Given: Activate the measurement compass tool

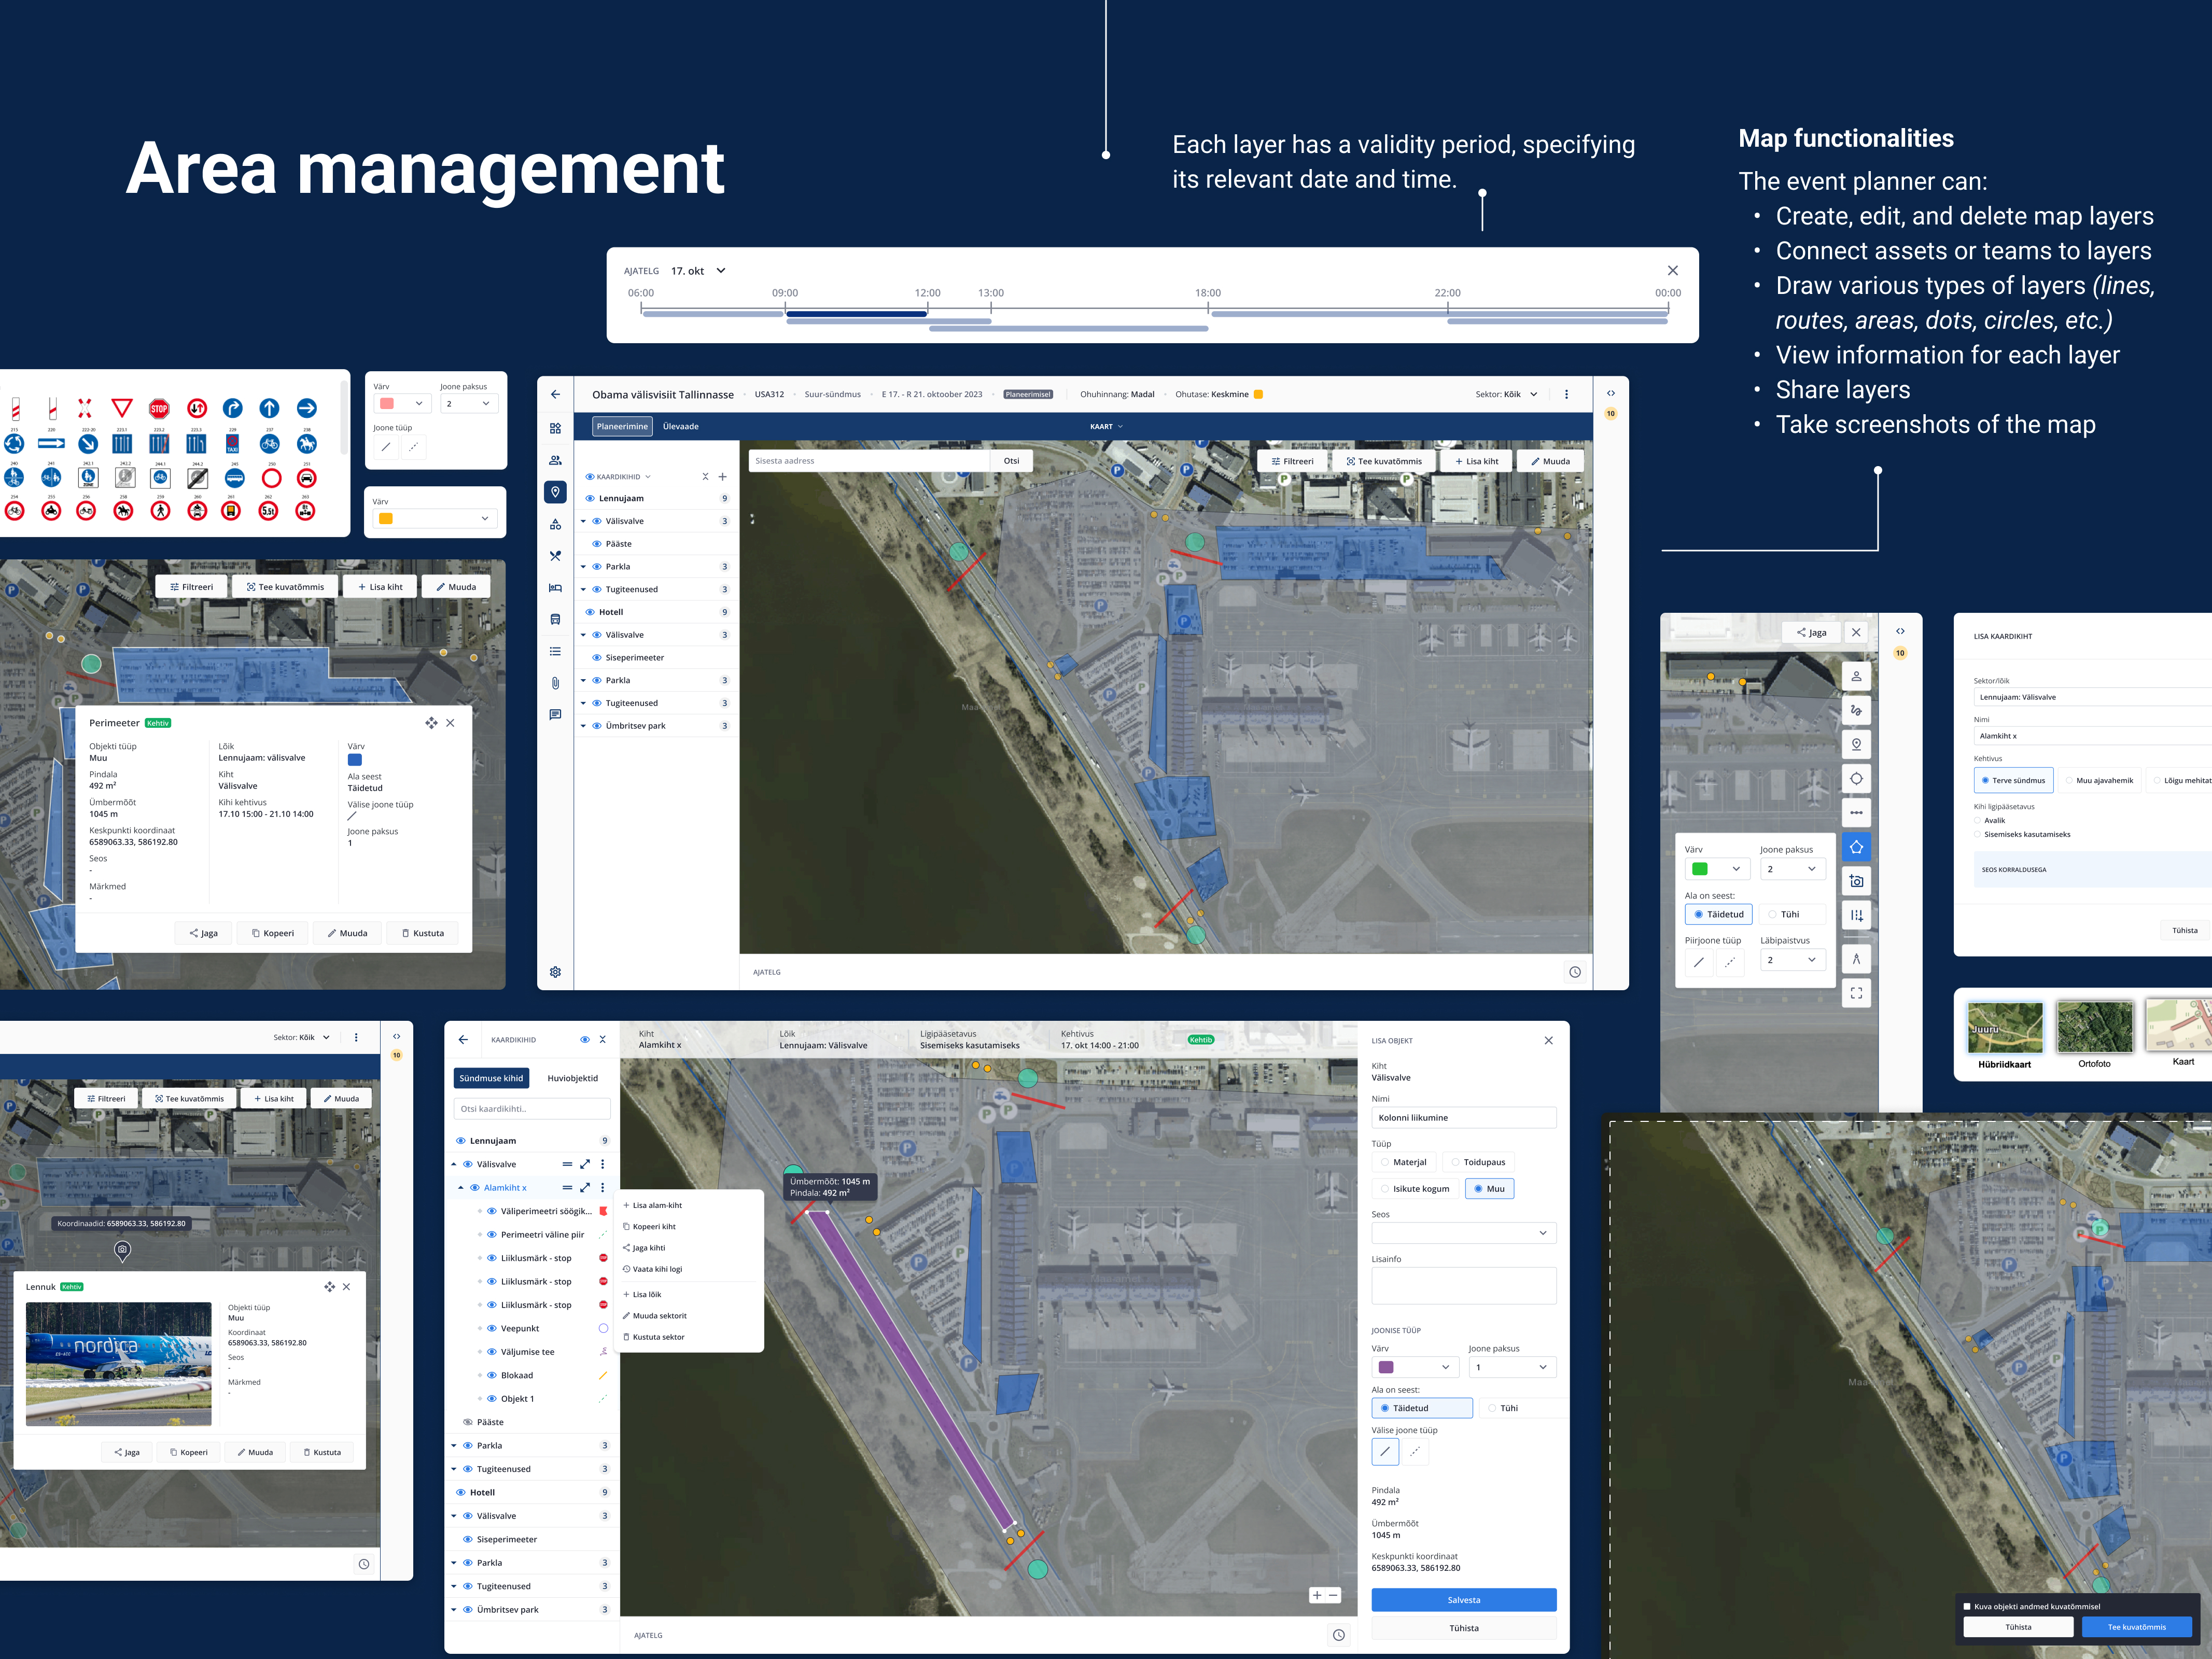Looking at the screenshot, I should coord(1856,959).
